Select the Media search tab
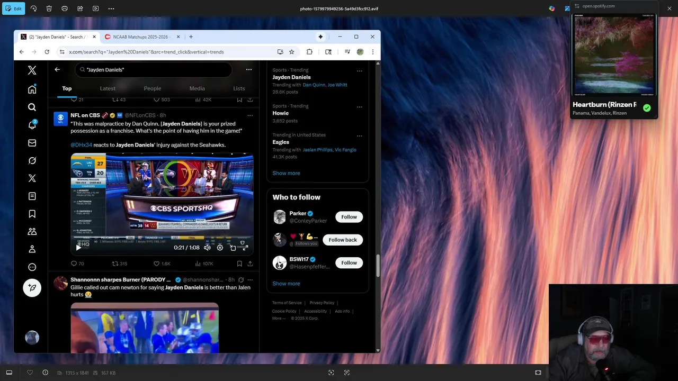678x381 pixels. click(197, 88)
